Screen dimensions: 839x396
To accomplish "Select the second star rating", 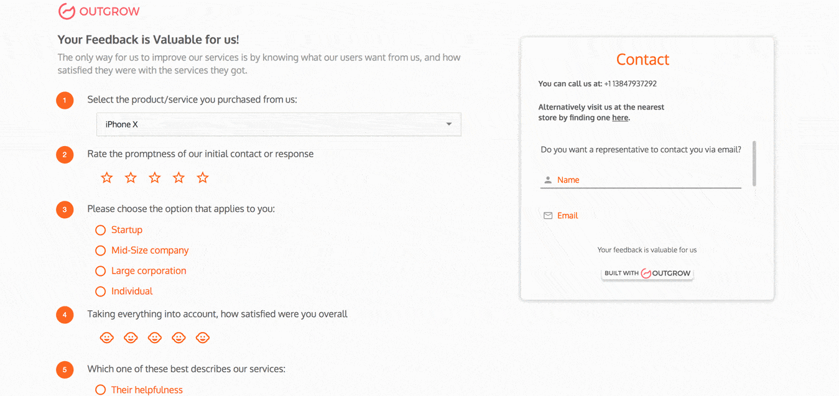I will (131, 178).
